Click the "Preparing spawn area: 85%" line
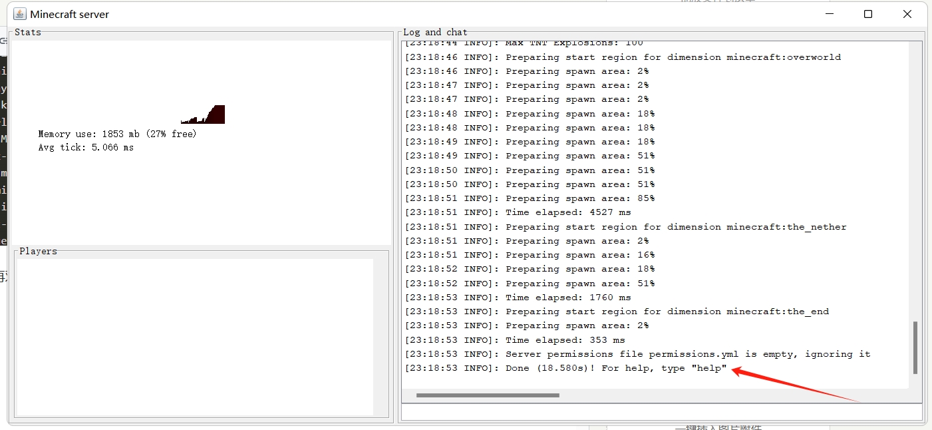932x430 pixels. coord(530,198)
